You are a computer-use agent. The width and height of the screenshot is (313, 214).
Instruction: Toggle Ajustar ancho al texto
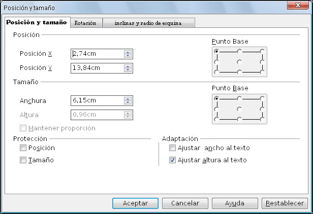(172, 148)
